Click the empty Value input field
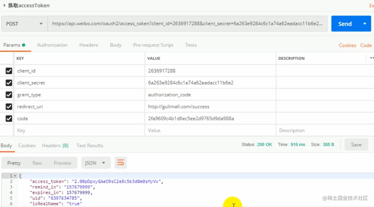The width and height of the screenshot is (374, 207). 210,130
